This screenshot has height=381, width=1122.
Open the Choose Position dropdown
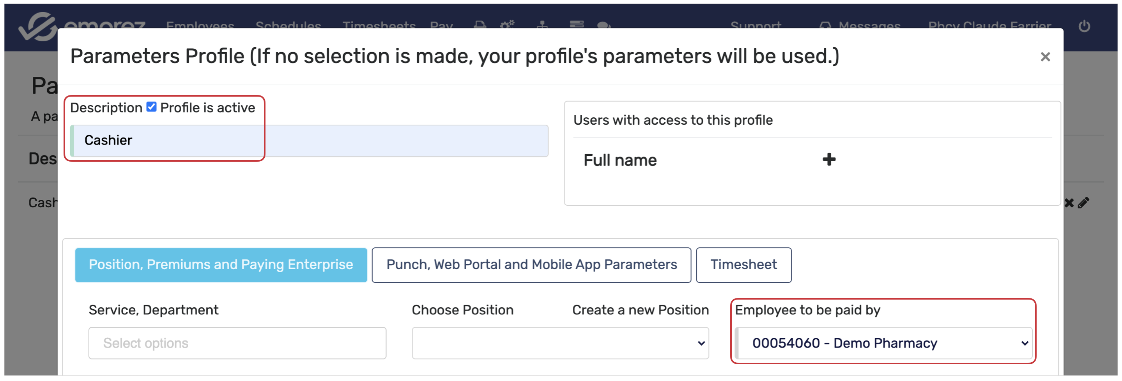[x=560, y=343]
